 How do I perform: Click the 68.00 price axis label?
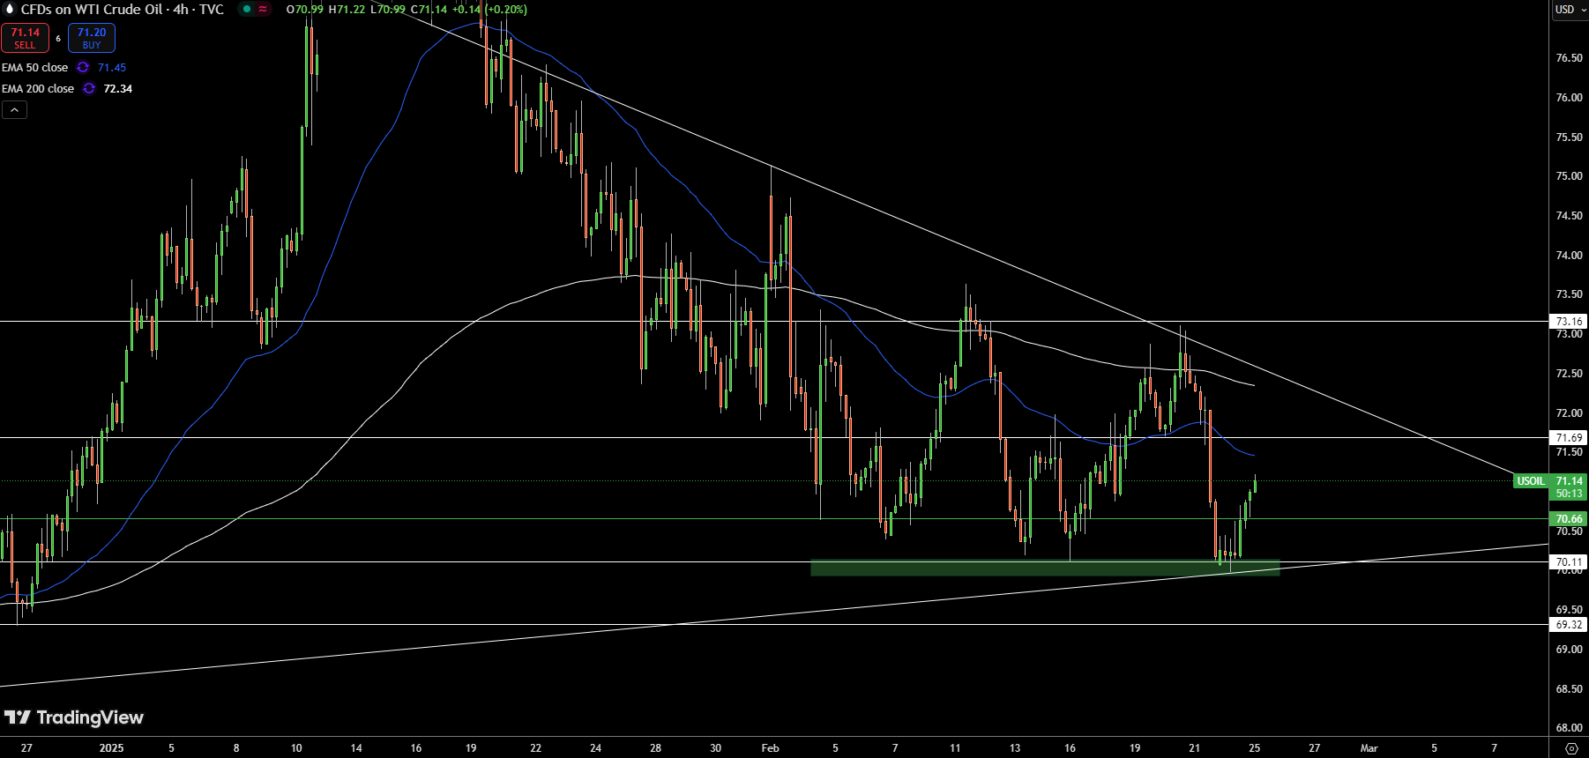tap(1569, 728)
